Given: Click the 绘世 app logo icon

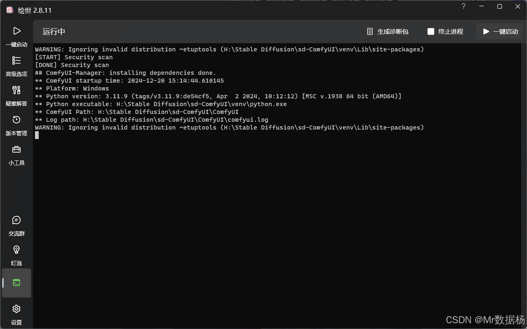Looking at the screenshot, I should click(x=10, y=10).
